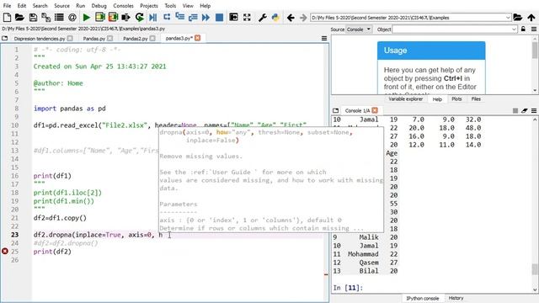This screenshot has width=539, height=303.
Task: Open the Projects menu
Action: 149,6
